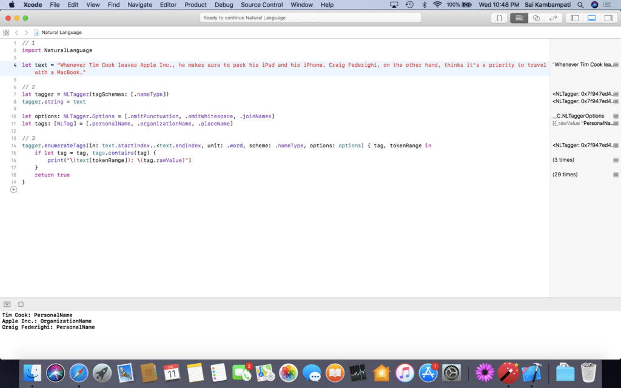Open iTunes from the Dock
The image size is (621, 388).
[404, 373]
